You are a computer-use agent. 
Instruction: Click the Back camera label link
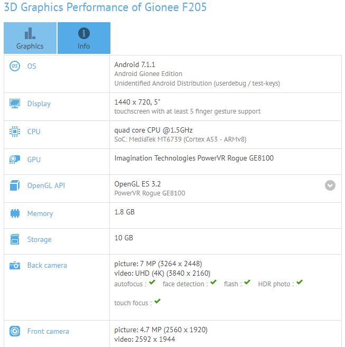(x=47, y=265)
